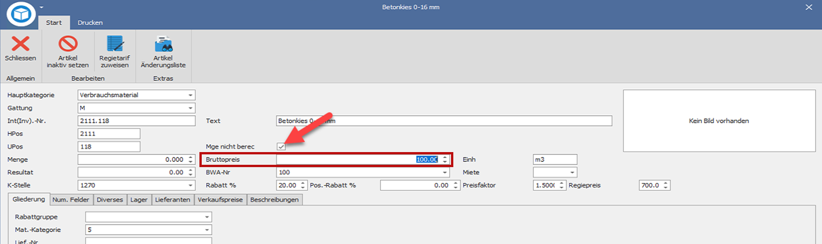Click Artikel inaktiv setzen icon
Viewport: 822px width, 244px height.
pos(68,45)
